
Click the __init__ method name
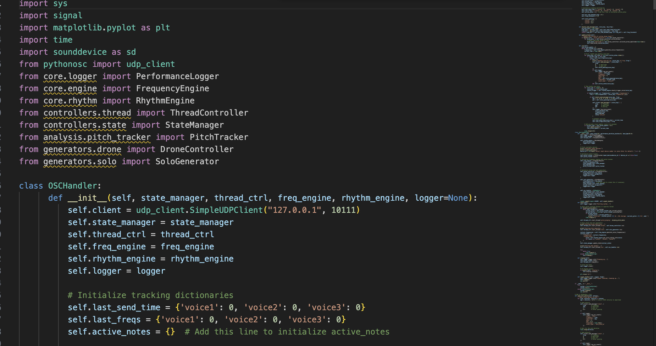pyautogui.click(x=87, y=198)
